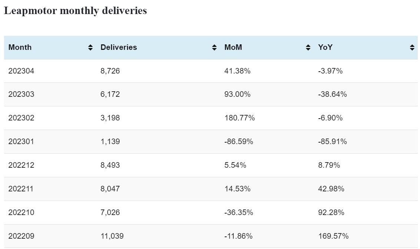Select the YoY header text

[325, 47]
